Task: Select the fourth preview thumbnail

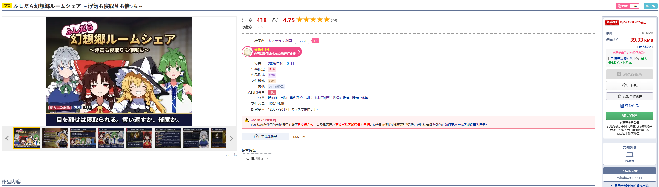Action: [111, 138]
